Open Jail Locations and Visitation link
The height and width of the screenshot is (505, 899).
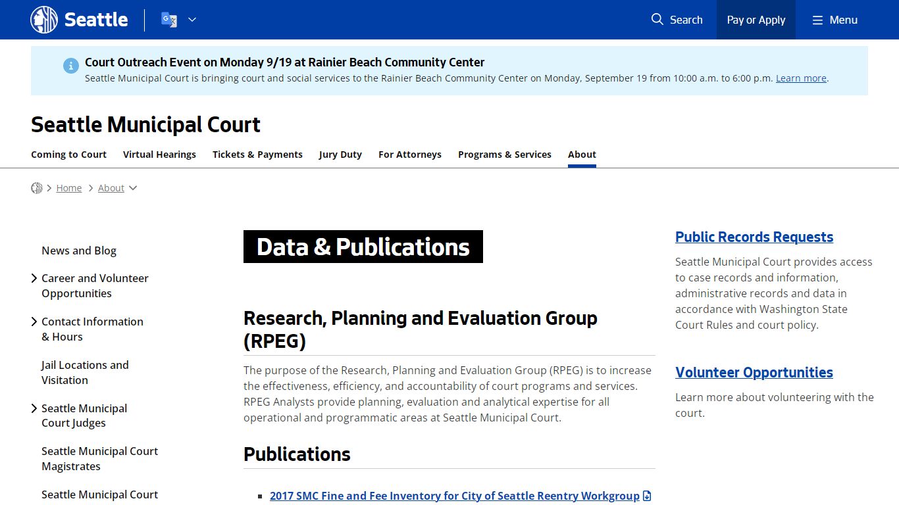(85, 372)
